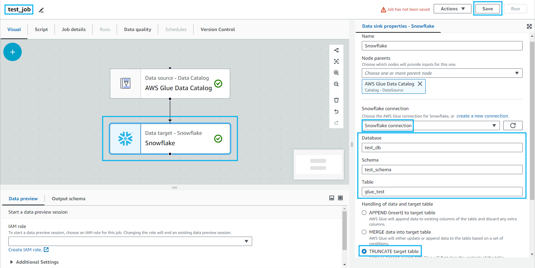Click the Name input field
Image resolution: width=535 pixels, height=268 pixels.
point(442,46)
